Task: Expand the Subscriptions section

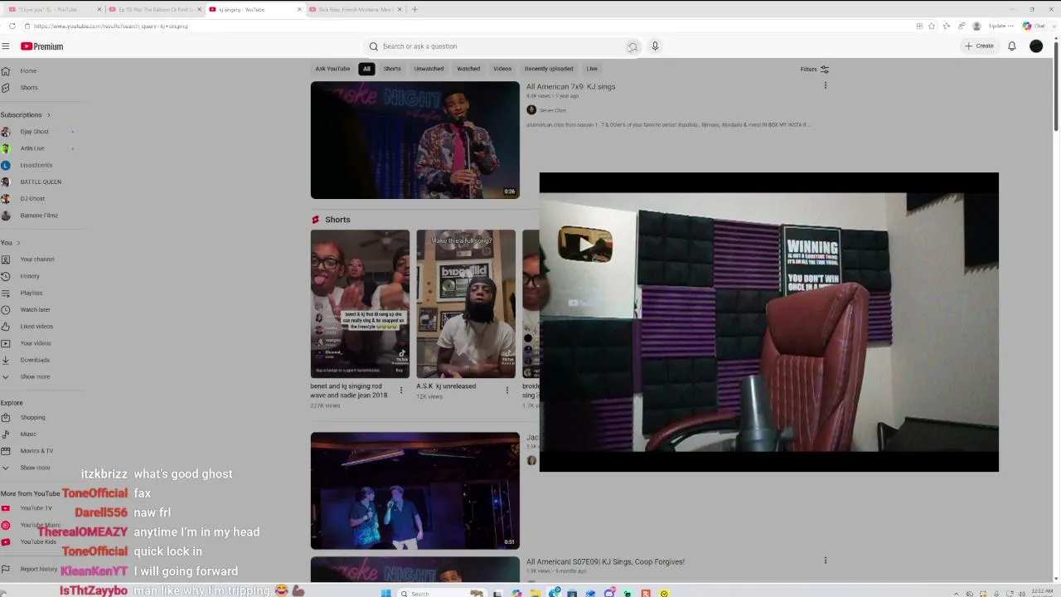Action: click(26, 115)
